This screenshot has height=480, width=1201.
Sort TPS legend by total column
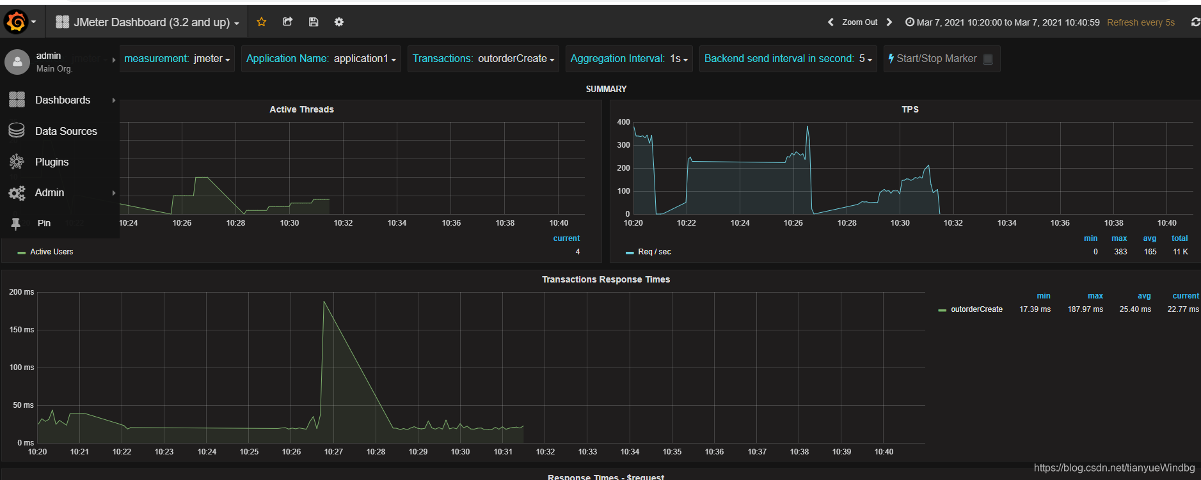click(1179, 238)
